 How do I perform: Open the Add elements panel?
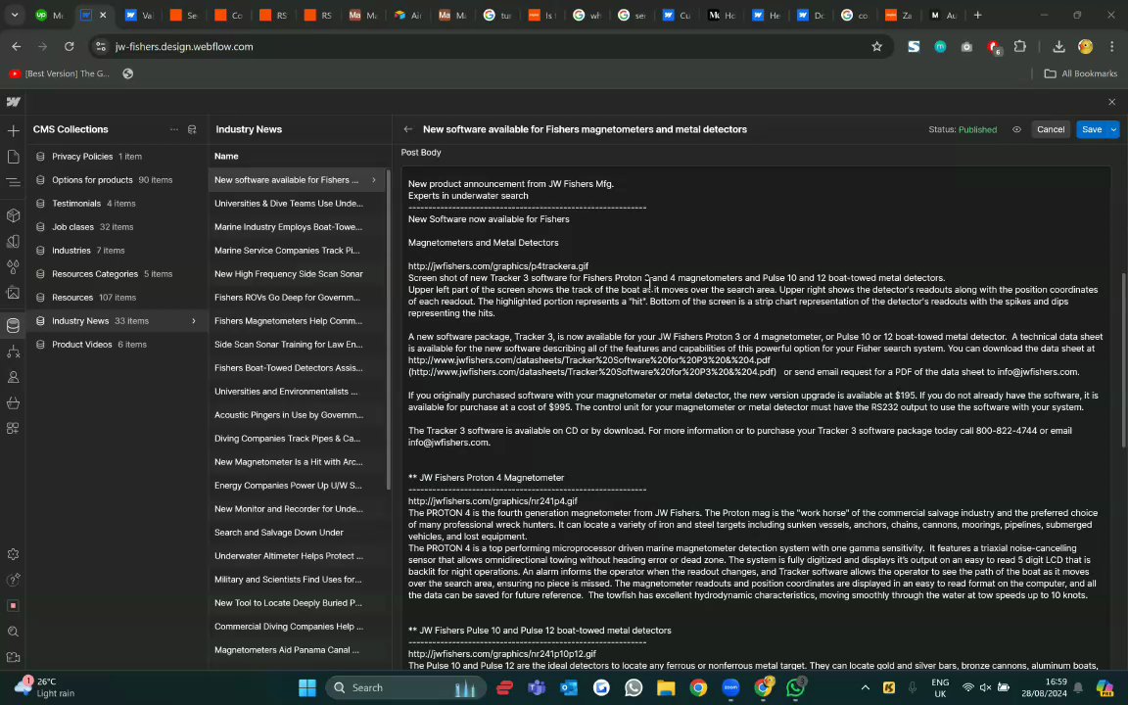pos(13,131)
